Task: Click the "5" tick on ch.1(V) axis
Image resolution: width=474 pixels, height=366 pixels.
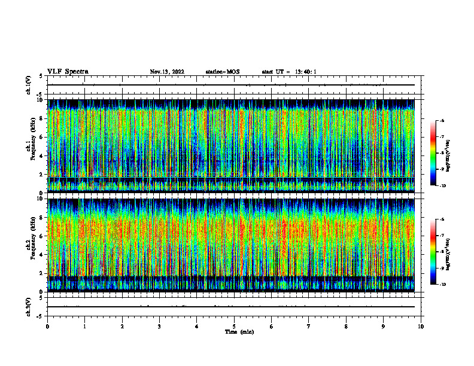Action: [41, 77]
